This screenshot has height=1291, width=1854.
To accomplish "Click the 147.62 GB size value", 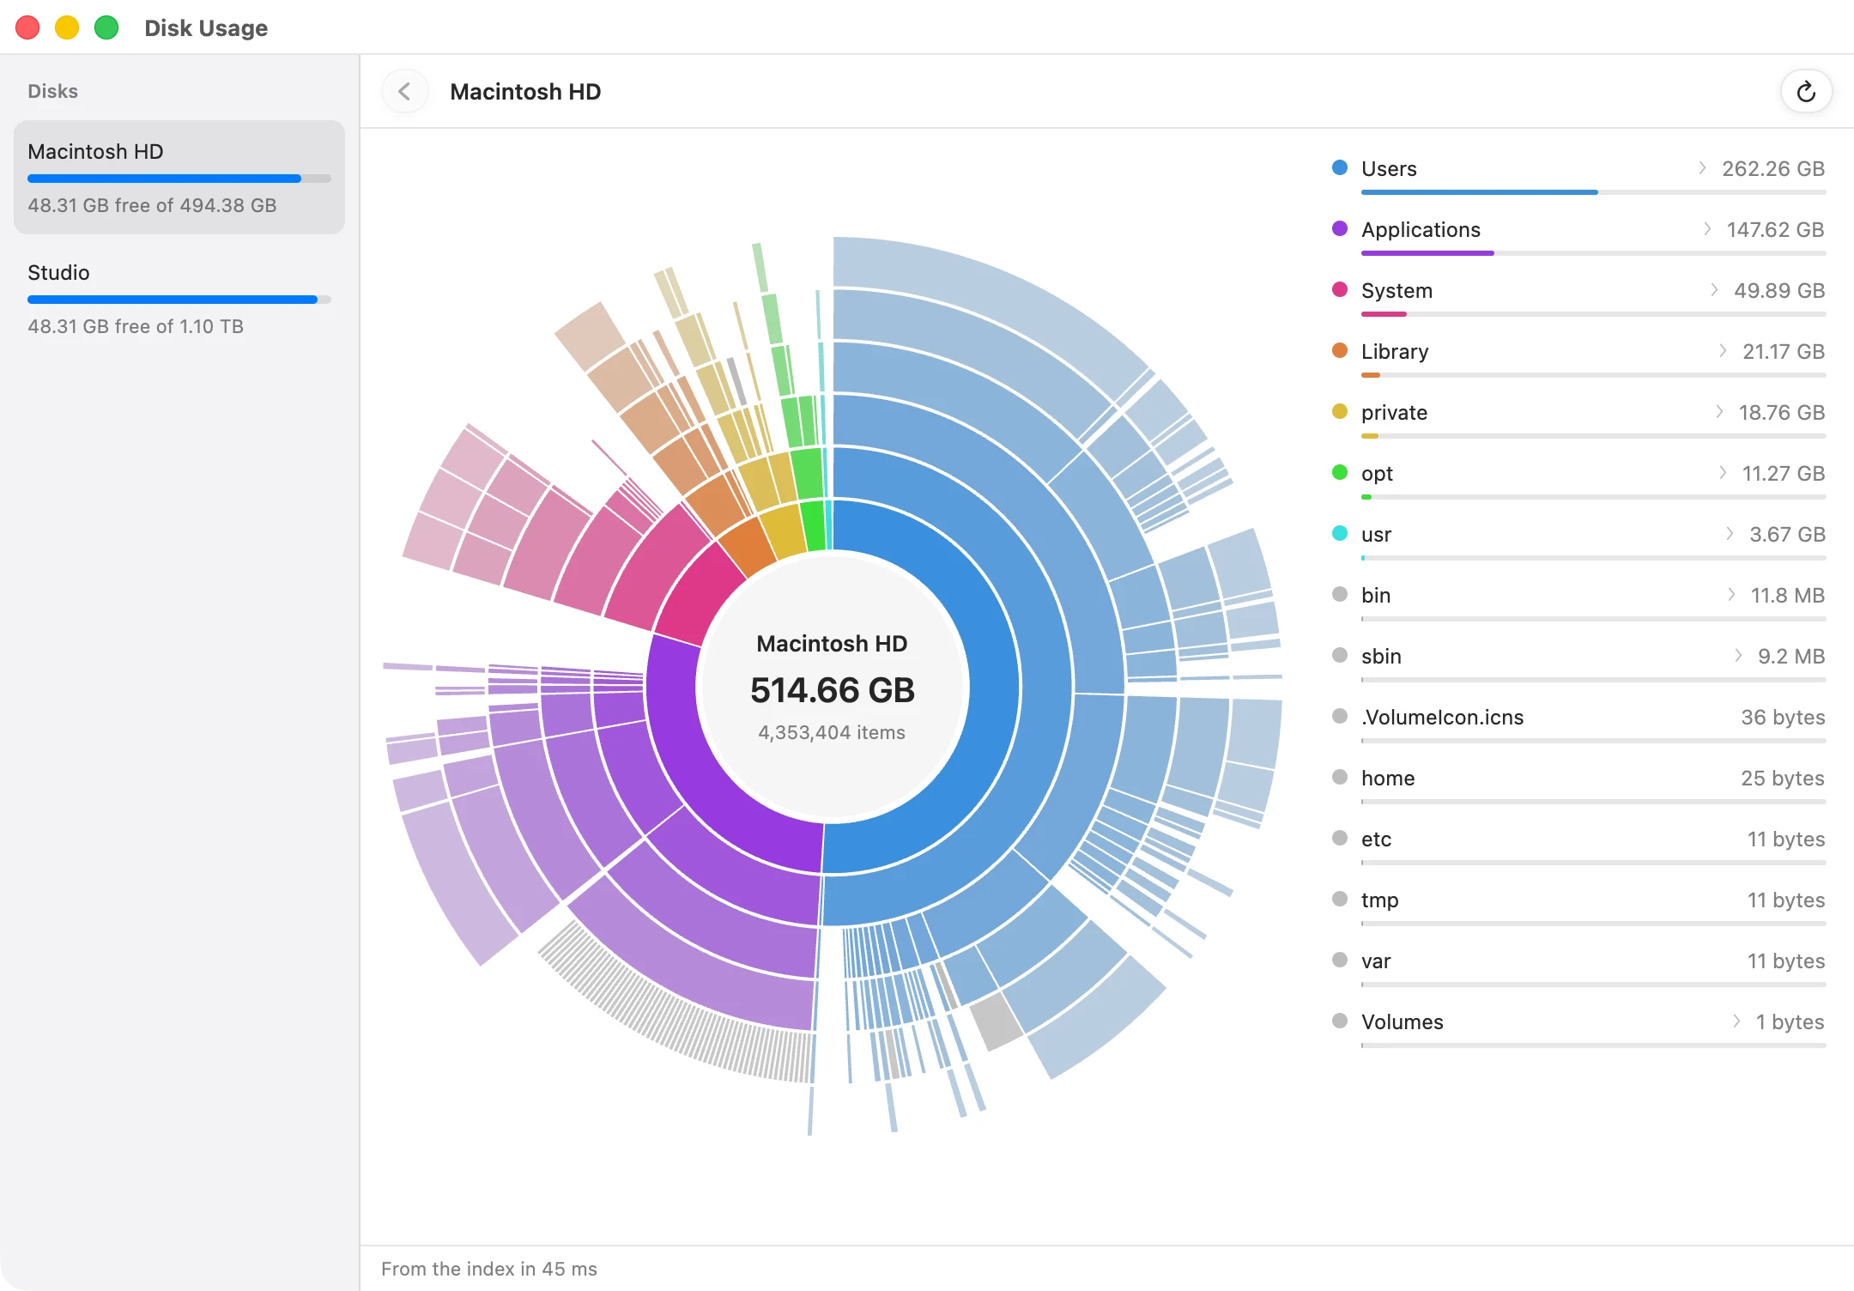I will click(1776, 230).
